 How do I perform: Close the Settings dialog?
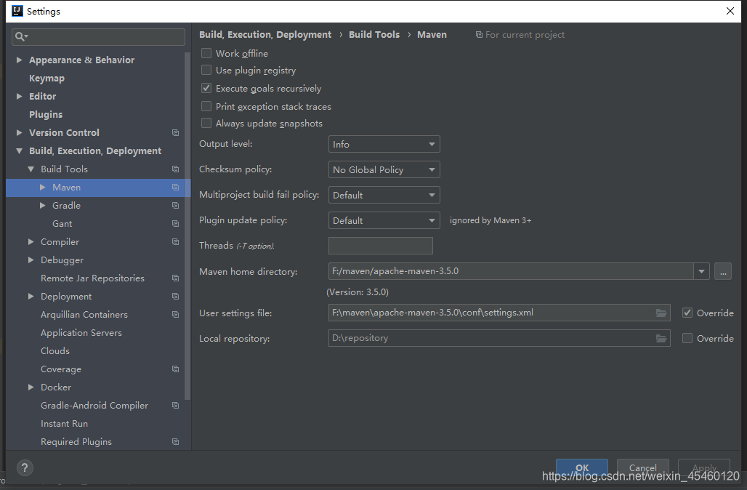click(730, 11)
